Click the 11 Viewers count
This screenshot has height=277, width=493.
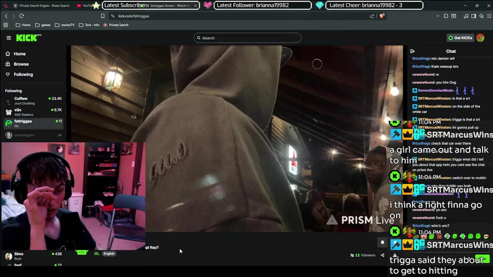(363, 255)
